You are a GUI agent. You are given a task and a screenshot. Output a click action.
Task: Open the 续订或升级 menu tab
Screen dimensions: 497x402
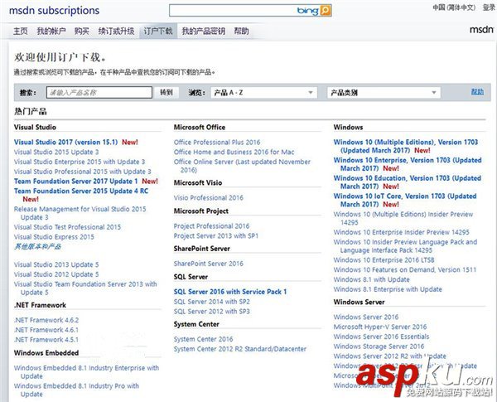click(x=116, y=31)
